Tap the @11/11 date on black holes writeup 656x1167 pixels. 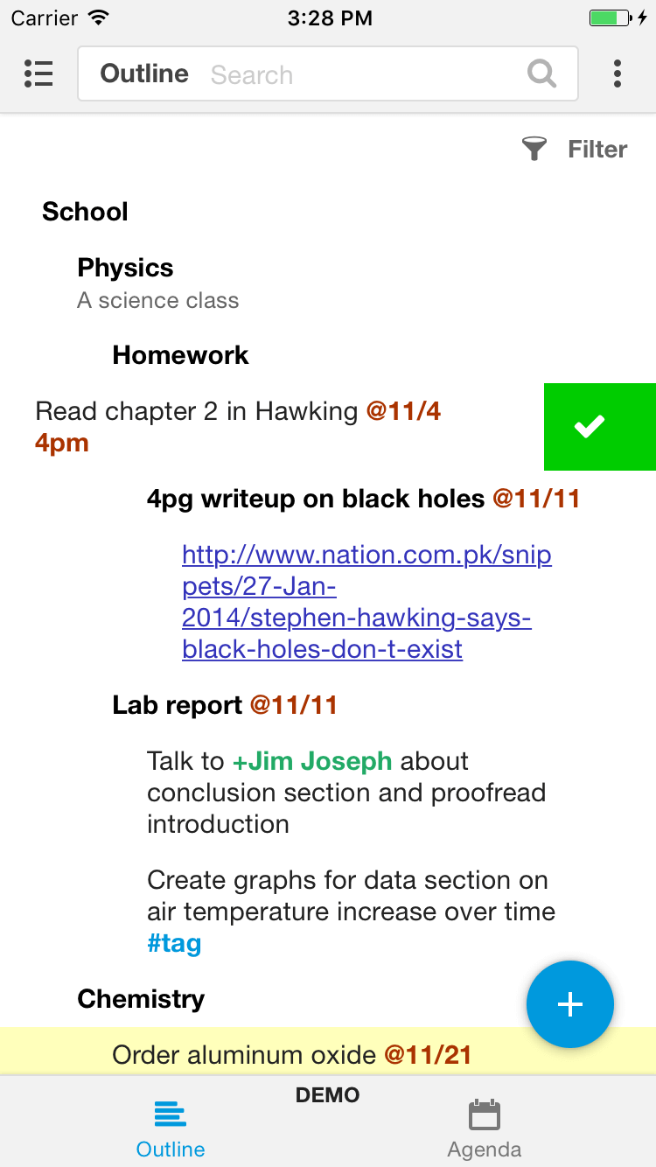tap(536, 499)
